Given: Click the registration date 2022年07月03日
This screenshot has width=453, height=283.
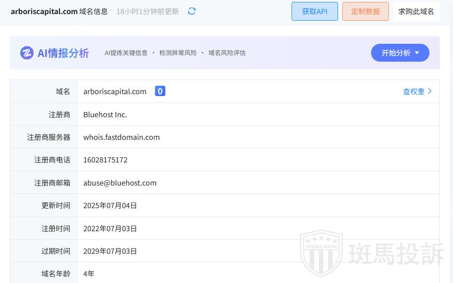Looking at the screenshot, I should pos(110,228).
